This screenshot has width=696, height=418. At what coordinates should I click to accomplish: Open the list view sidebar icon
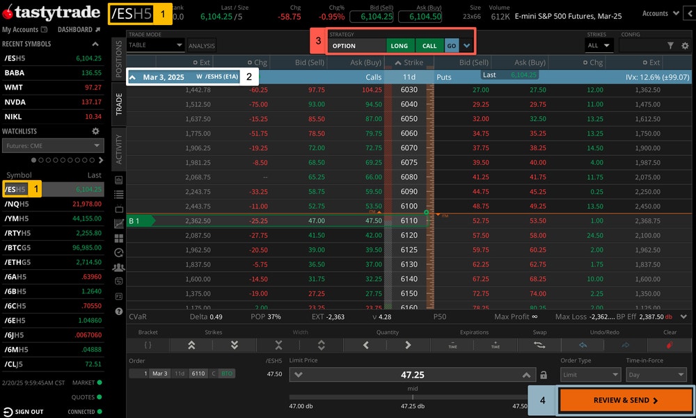click(118, 194)
